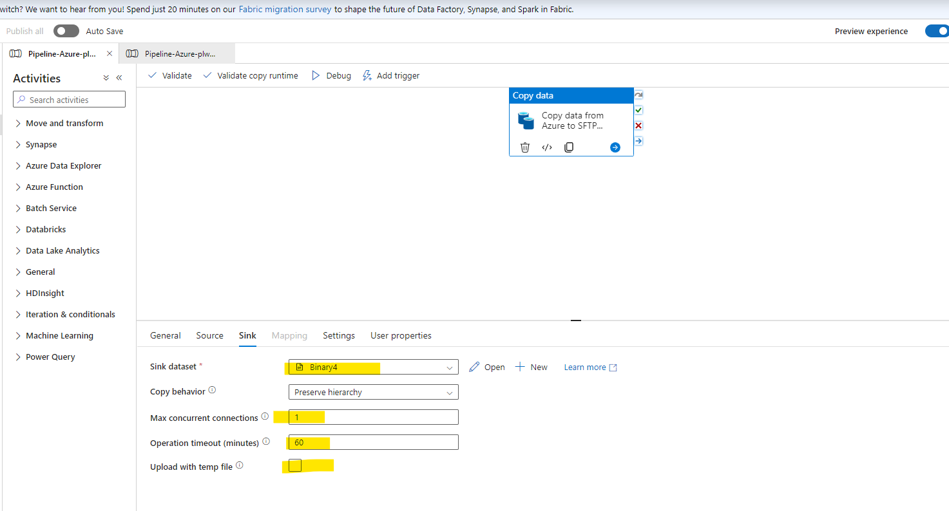Screen dimensions: 949x511
Task: Click the failure output icon on Copy data
Action: [638, 125]
